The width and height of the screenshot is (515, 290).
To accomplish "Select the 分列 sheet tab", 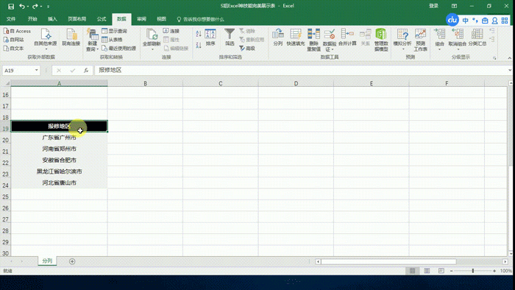I will pos(47,261).
